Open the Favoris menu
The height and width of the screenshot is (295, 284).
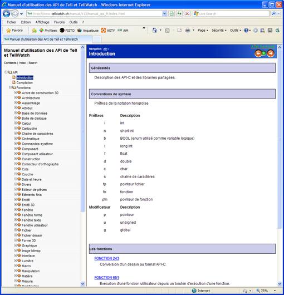(x=59, y=22)
